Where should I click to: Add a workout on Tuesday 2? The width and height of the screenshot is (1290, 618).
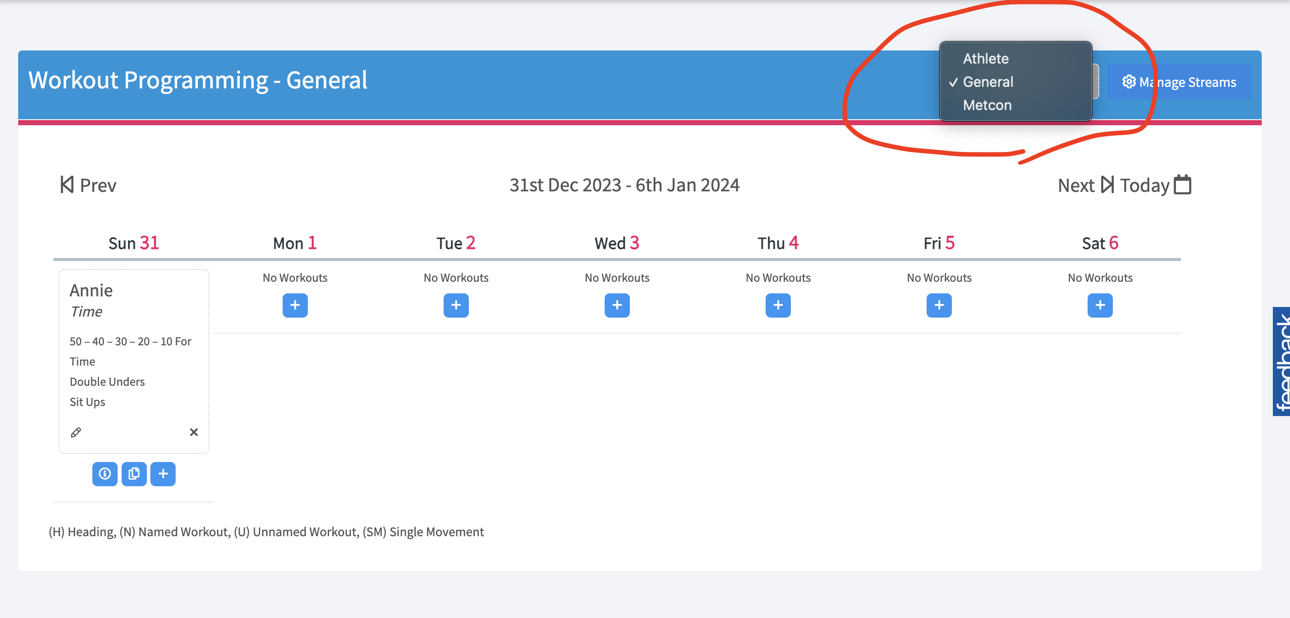(456, 305)
